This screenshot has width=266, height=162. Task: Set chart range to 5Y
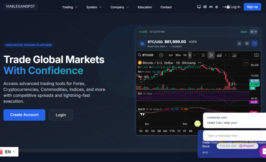coord(185,131)
